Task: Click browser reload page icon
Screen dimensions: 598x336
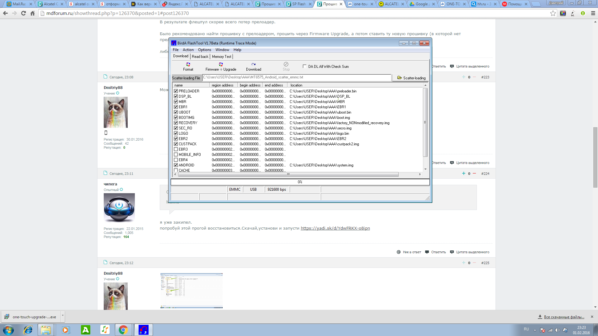Action: pos(23,13)
